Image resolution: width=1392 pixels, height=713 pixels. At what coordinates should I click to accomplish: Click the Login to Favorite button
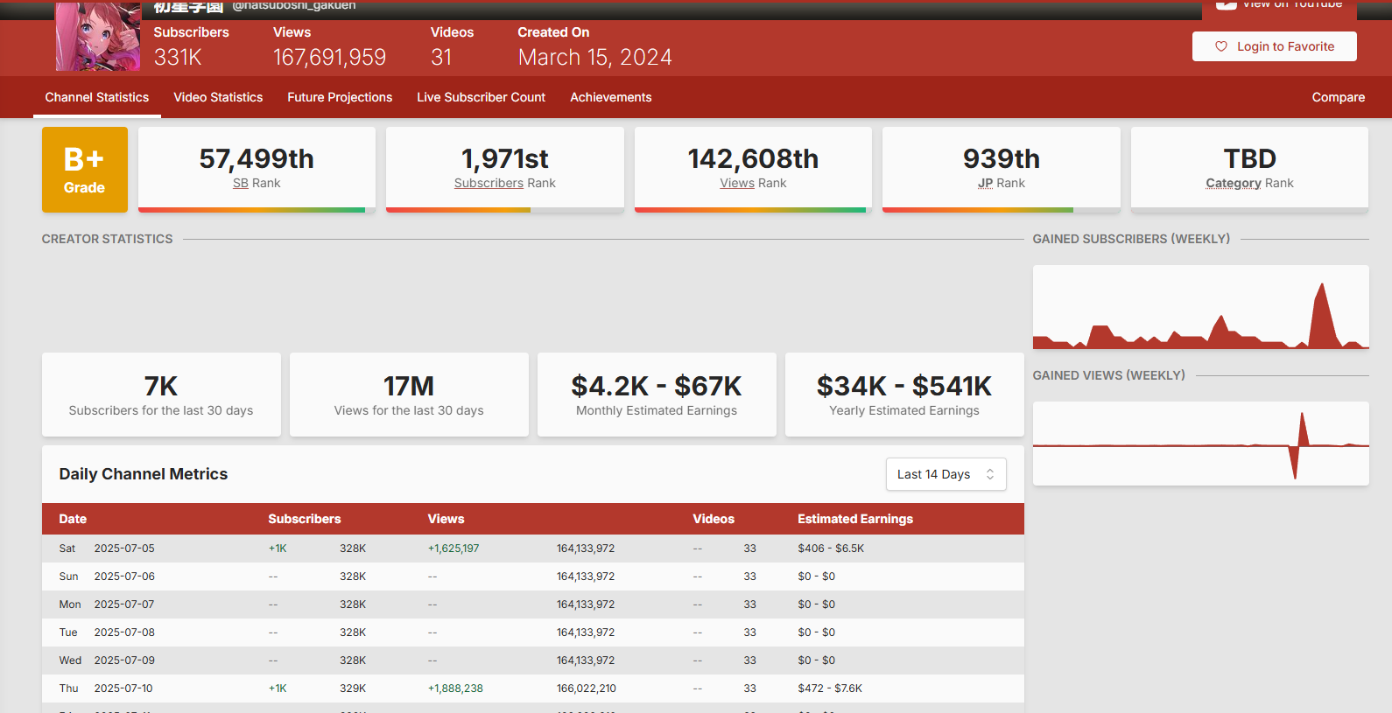point(1275,46)
